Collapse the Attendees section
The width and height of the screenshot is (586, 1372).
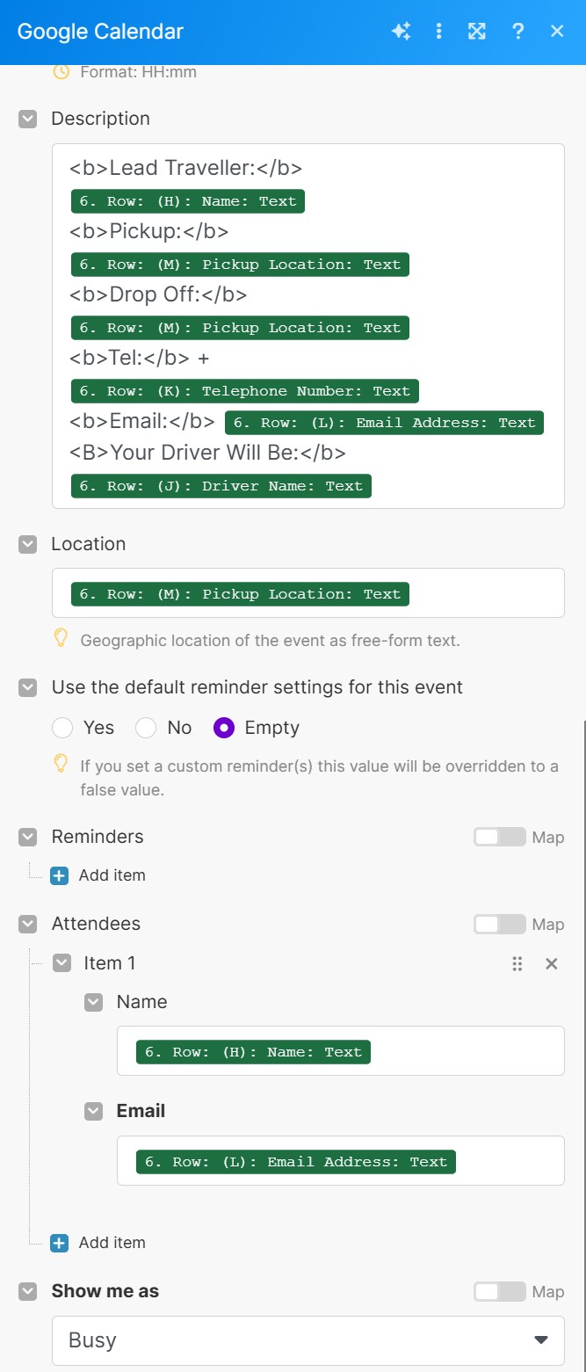click(28, 924)
